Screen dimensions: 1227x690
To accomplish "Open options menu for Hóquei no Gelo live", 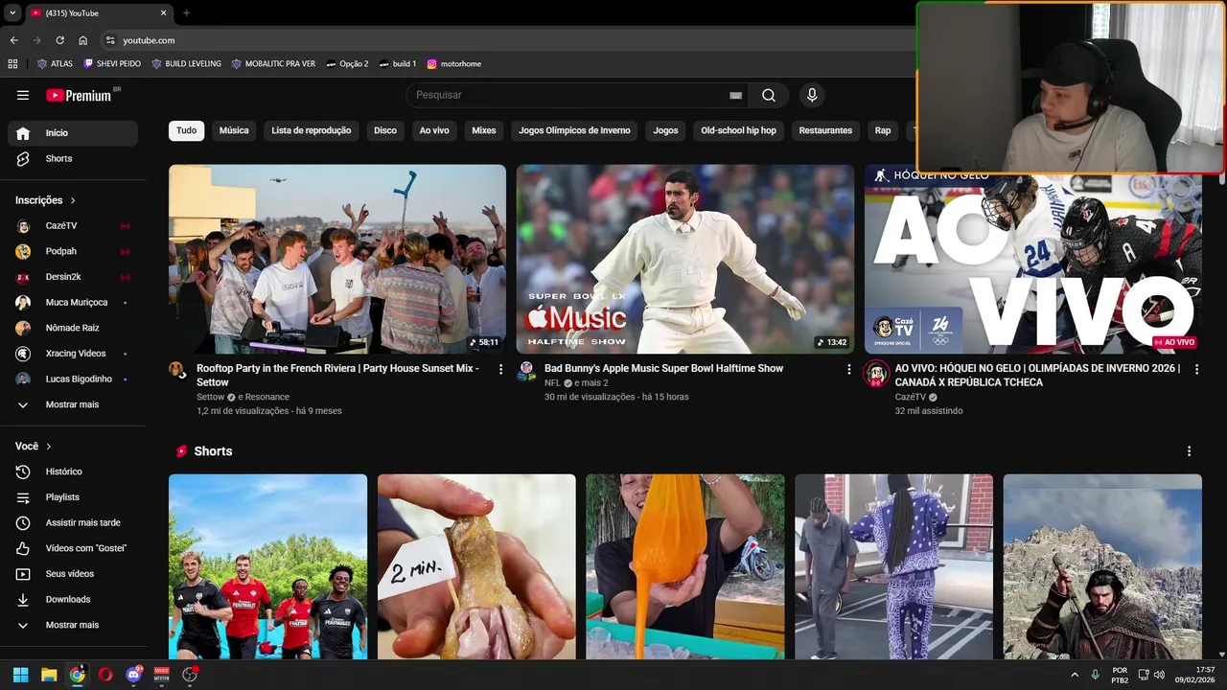I will coord(1196,369).
